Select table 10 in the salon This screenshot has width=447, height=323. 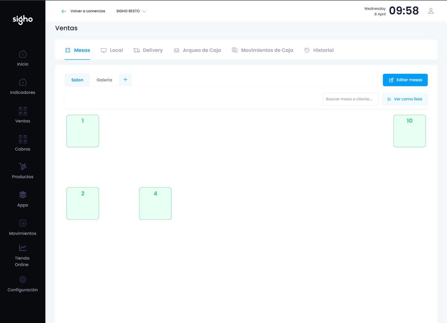tap(409, 131)
